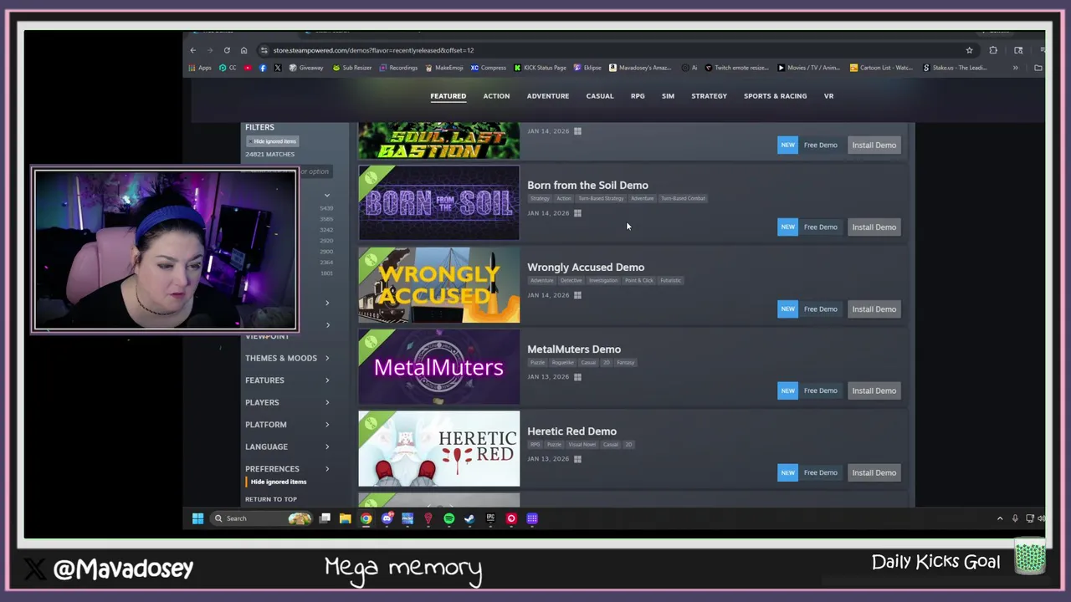This screenshot has width=1071, height=602.
Task: Open the YouTube bookmark icon
Action: [248, 68]
